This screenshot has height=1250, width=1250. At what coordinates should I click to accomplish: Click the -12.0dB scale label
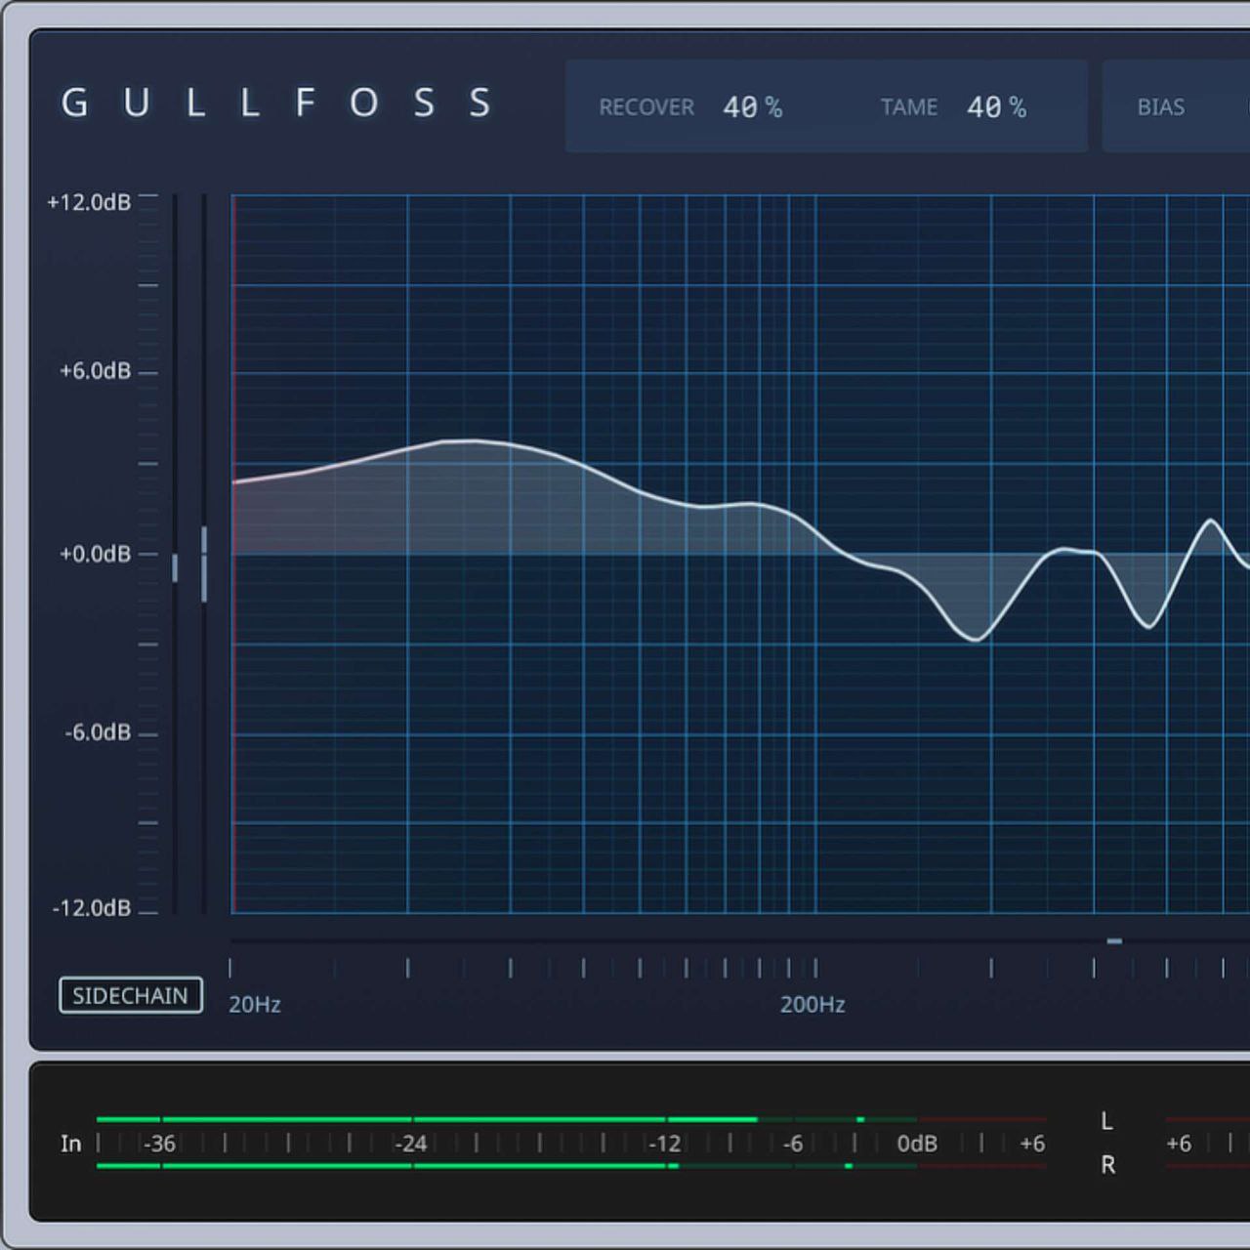tap(92, 908)
